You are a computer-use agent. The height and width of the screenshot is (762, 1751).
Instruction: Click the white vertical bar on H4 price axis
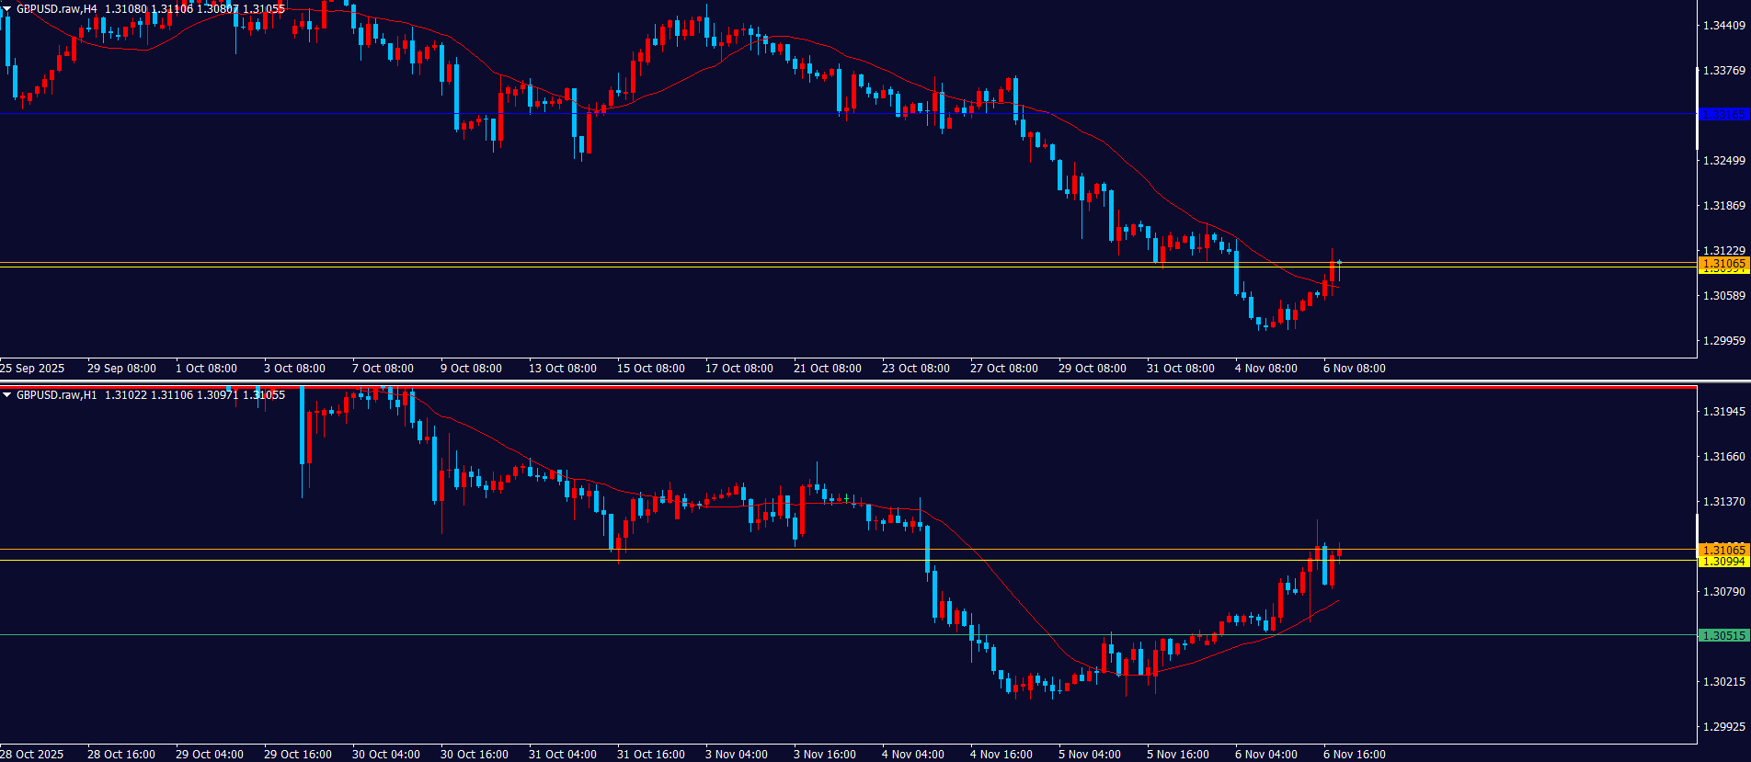(1698, 108)
